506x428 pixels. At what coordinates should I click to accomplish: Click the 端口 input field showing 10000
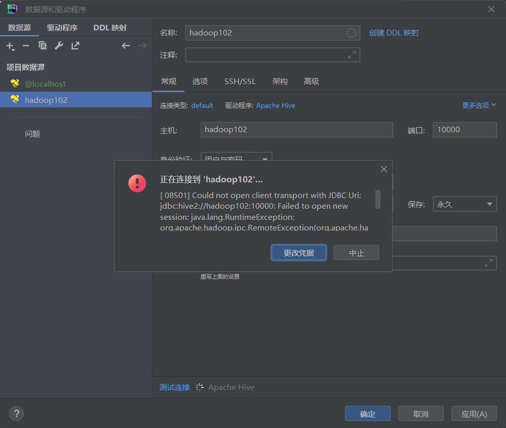coord(464,130)
